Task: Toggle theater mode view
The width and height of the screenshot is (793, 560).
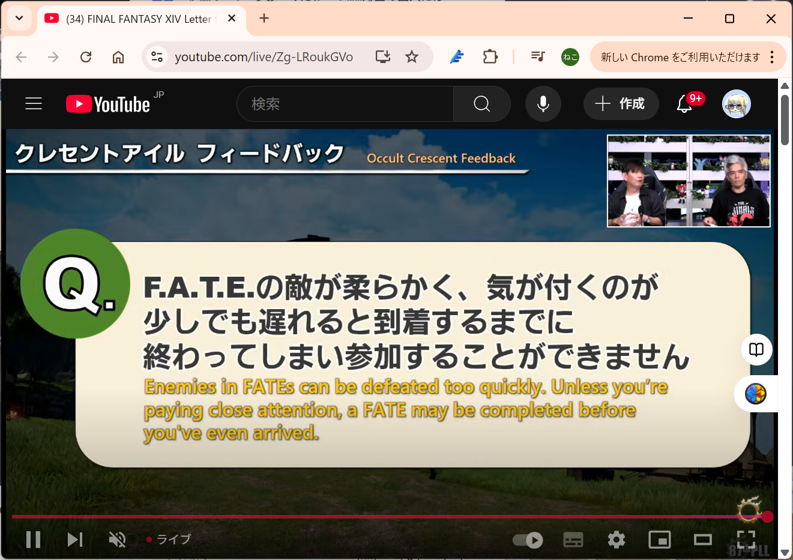Action: (703, 540)
